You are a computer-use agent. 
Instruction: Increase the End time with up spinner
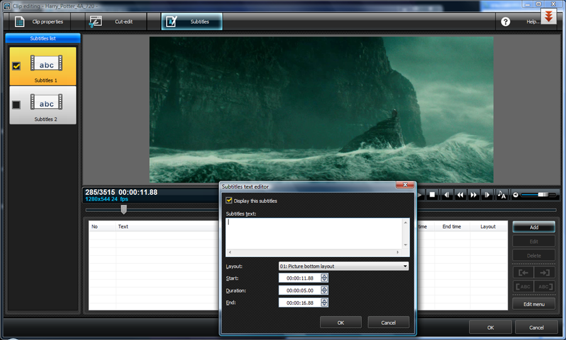coord(325,300)
